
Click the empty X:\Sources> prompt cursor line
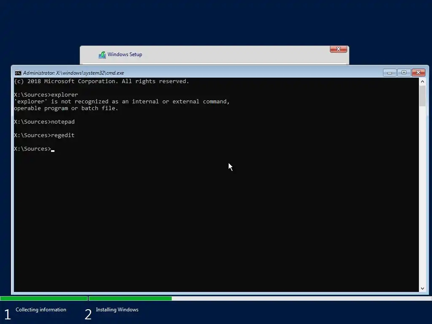(34, 149)
